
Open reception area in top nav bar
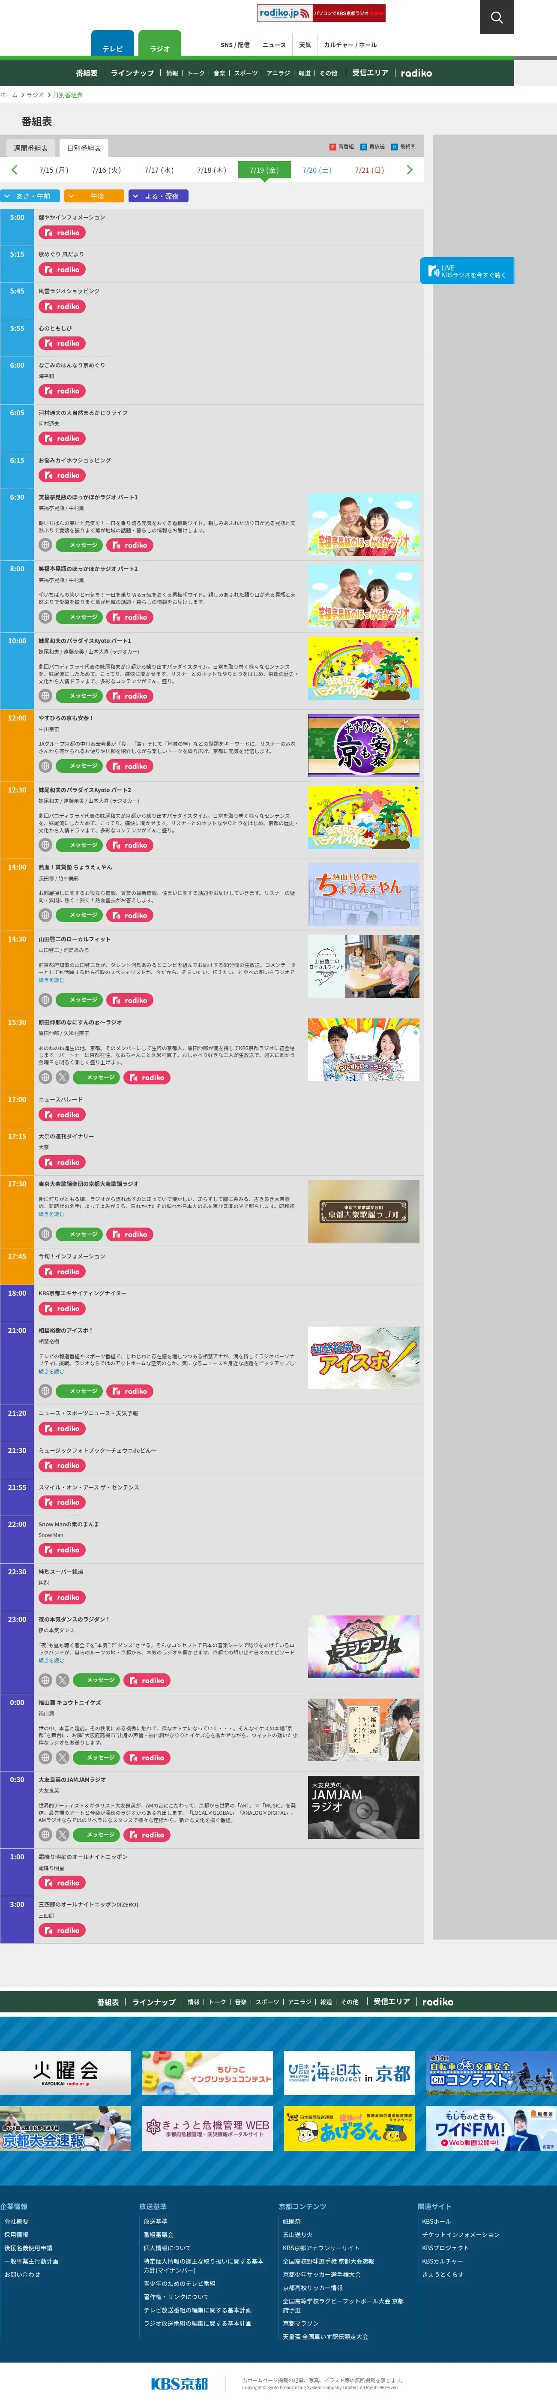369,73
